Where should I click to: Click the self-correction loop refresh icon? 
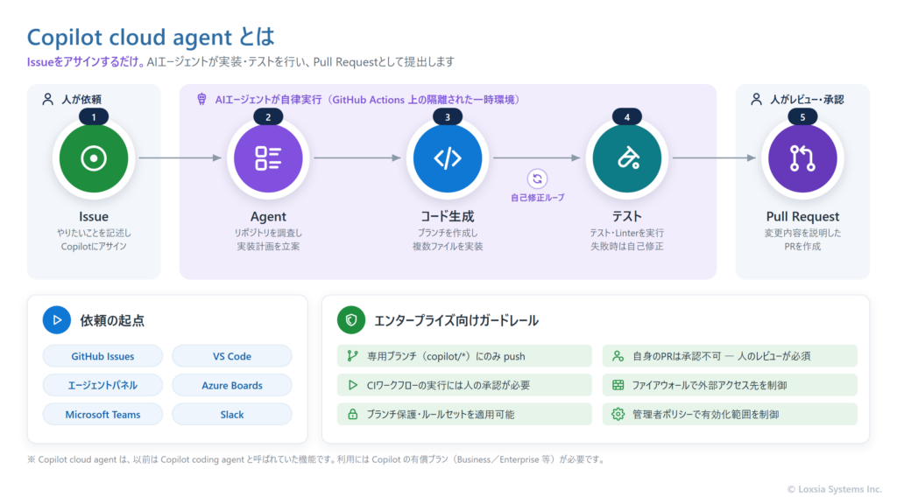[537, 178]
